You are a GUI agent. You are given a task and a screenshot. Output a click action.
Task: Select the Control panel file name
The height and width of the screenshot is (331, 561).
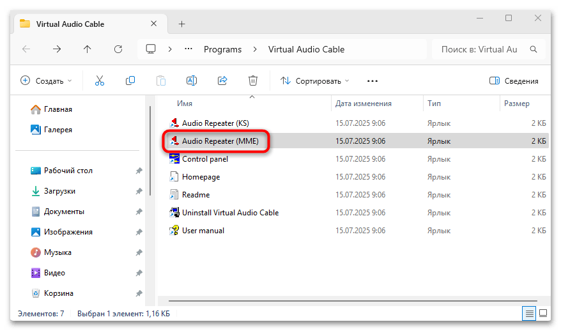205,159
